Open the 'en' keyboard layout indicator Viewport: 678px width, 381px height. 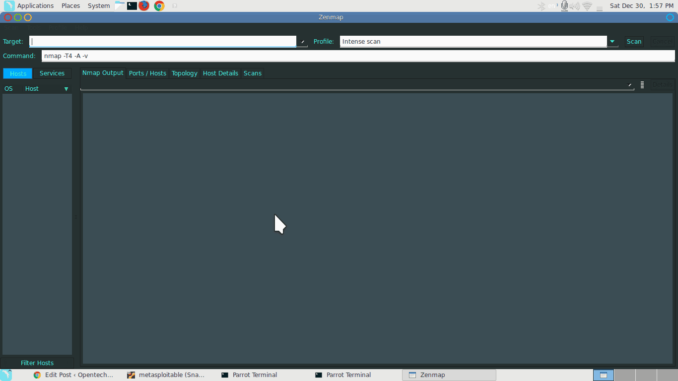tap(553, 6)
